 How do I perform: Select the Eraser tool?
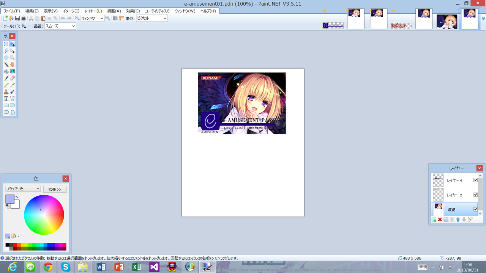(x=13, y=78)
